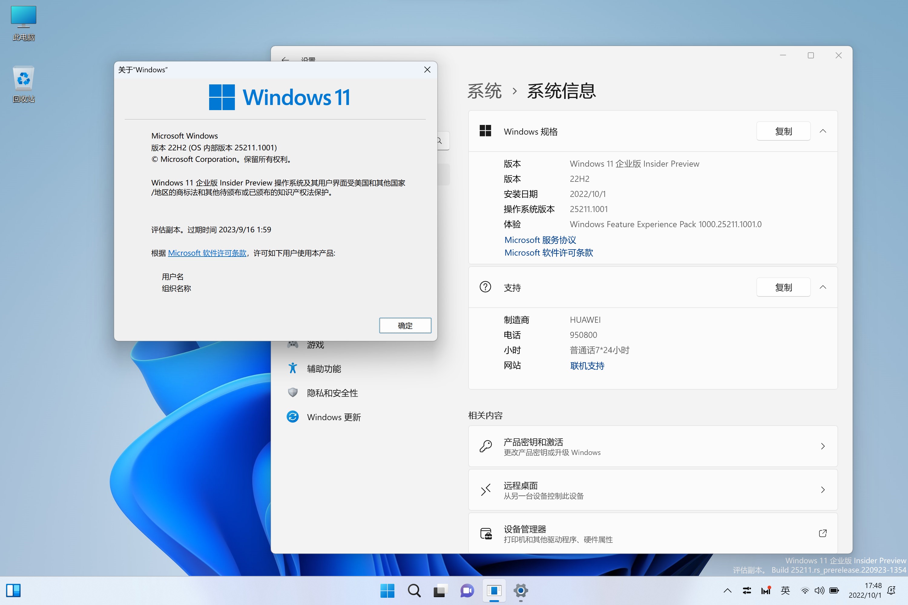Open the 联机支持 website link

tap(587, 365)
